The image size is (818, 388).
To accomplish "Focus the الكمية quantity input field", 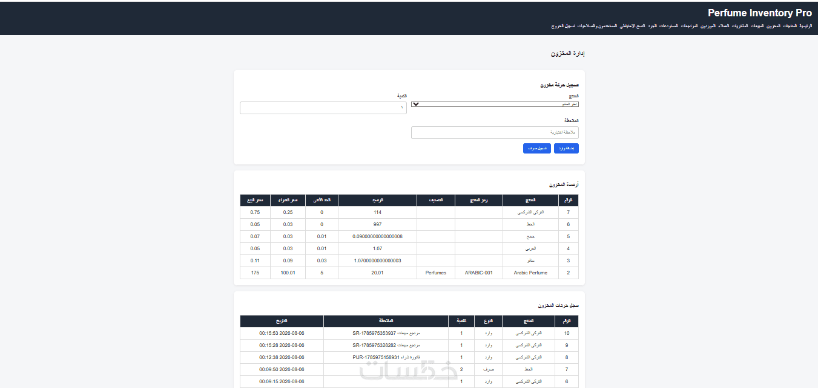I will coord(323,108).
